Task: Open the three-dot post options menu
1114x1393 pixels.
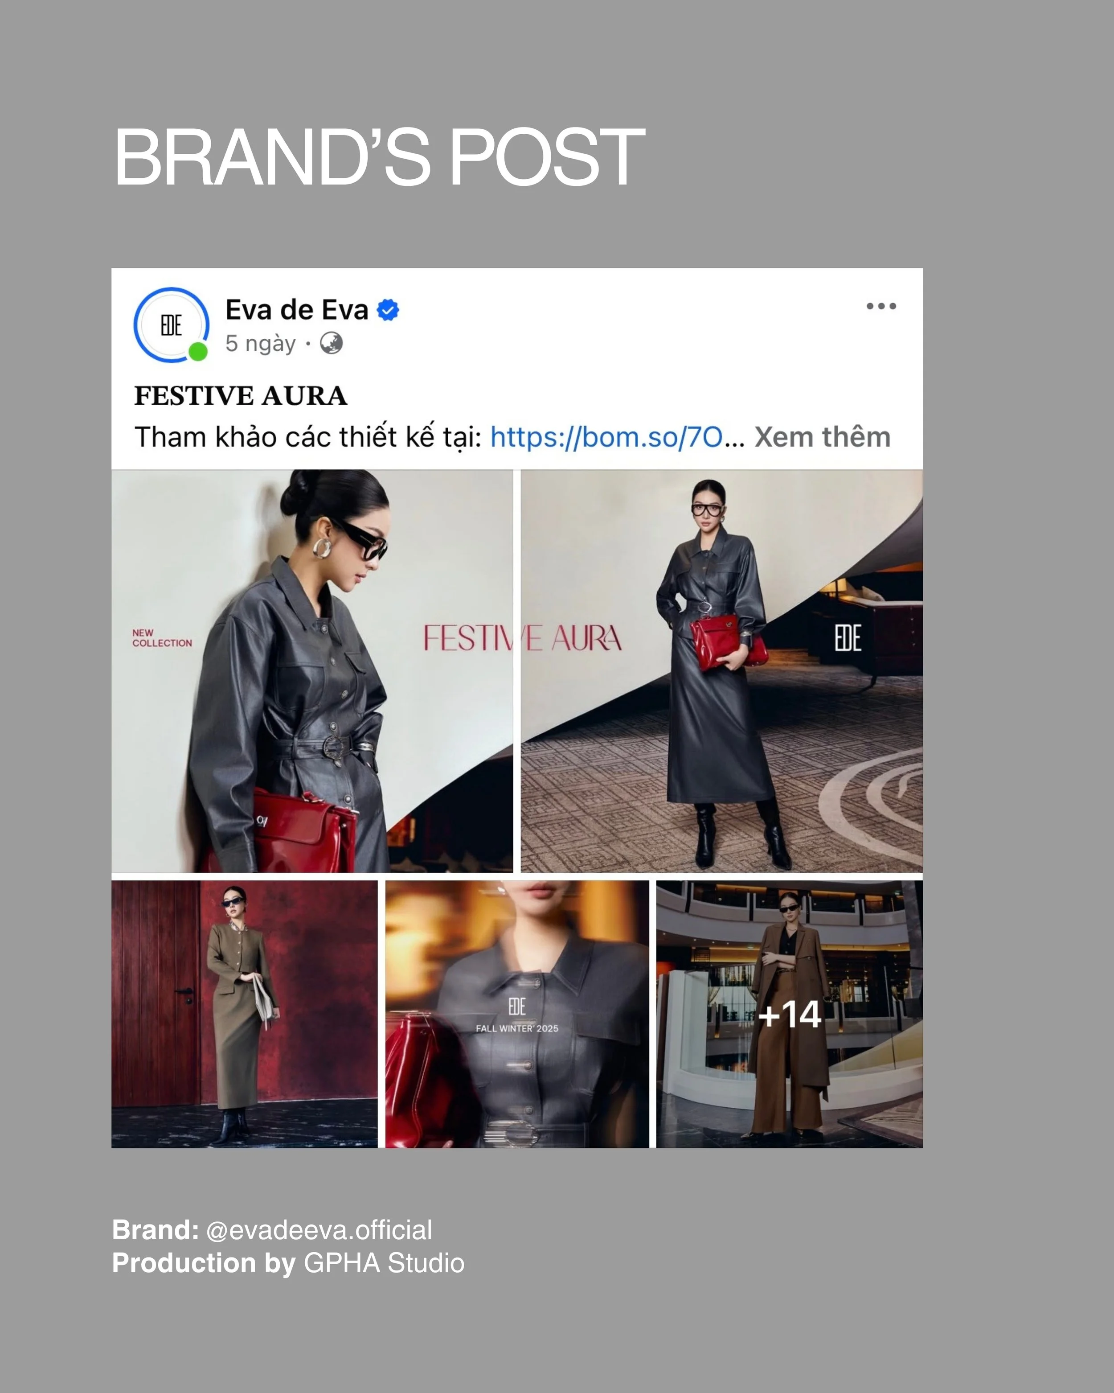Action: [x=881, y=306]
